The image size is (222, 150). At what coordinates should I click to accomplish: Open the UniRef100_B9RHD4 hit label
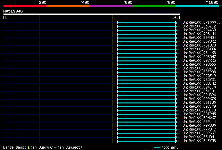(x=199, y=38)
